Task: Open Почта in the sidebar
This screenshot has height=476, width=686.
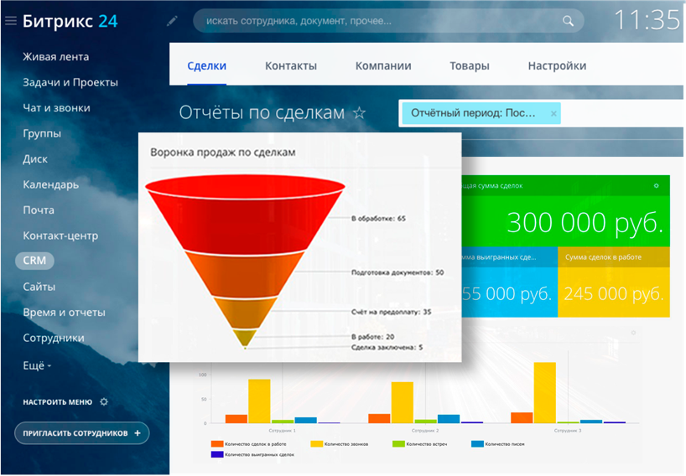Action: click(x=39, y=210)
